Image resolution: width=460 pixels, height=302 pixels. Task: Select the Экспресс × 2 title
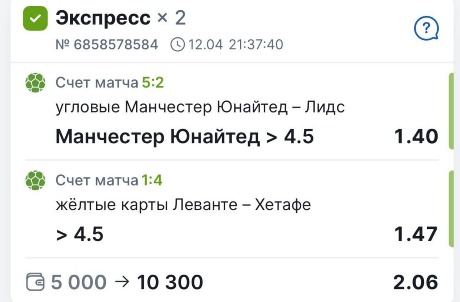121,18
